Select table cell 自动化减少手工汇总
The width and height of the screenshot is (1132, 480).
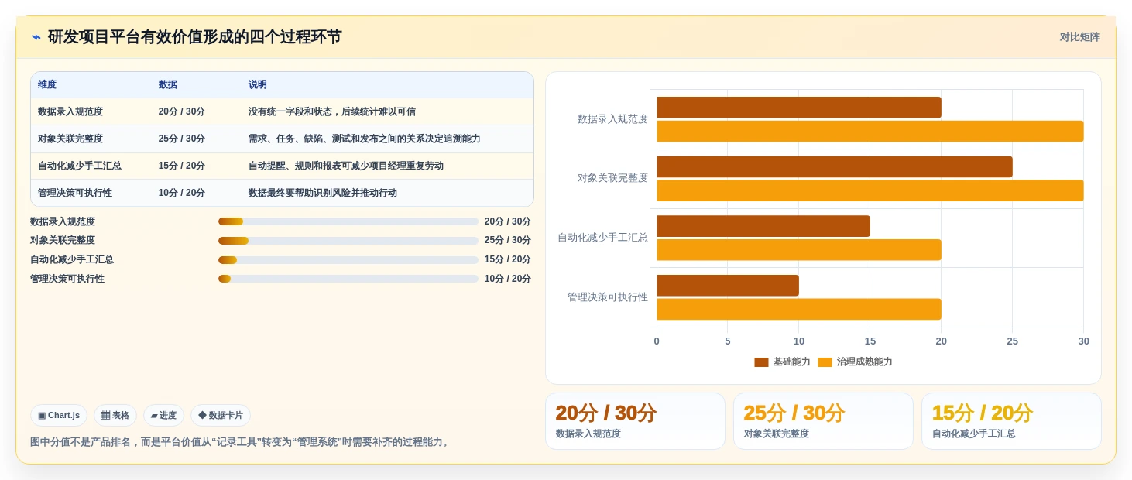[x=80, y=166]
